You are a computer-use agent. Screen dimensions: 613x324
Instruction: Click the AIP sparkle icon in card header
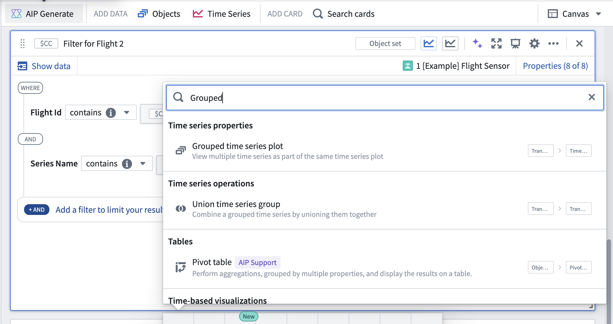(477, 43)
